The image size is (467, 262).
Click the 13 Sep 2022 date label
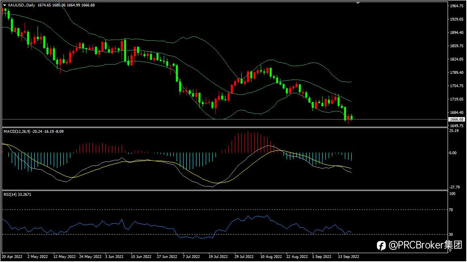click(349, 257)
